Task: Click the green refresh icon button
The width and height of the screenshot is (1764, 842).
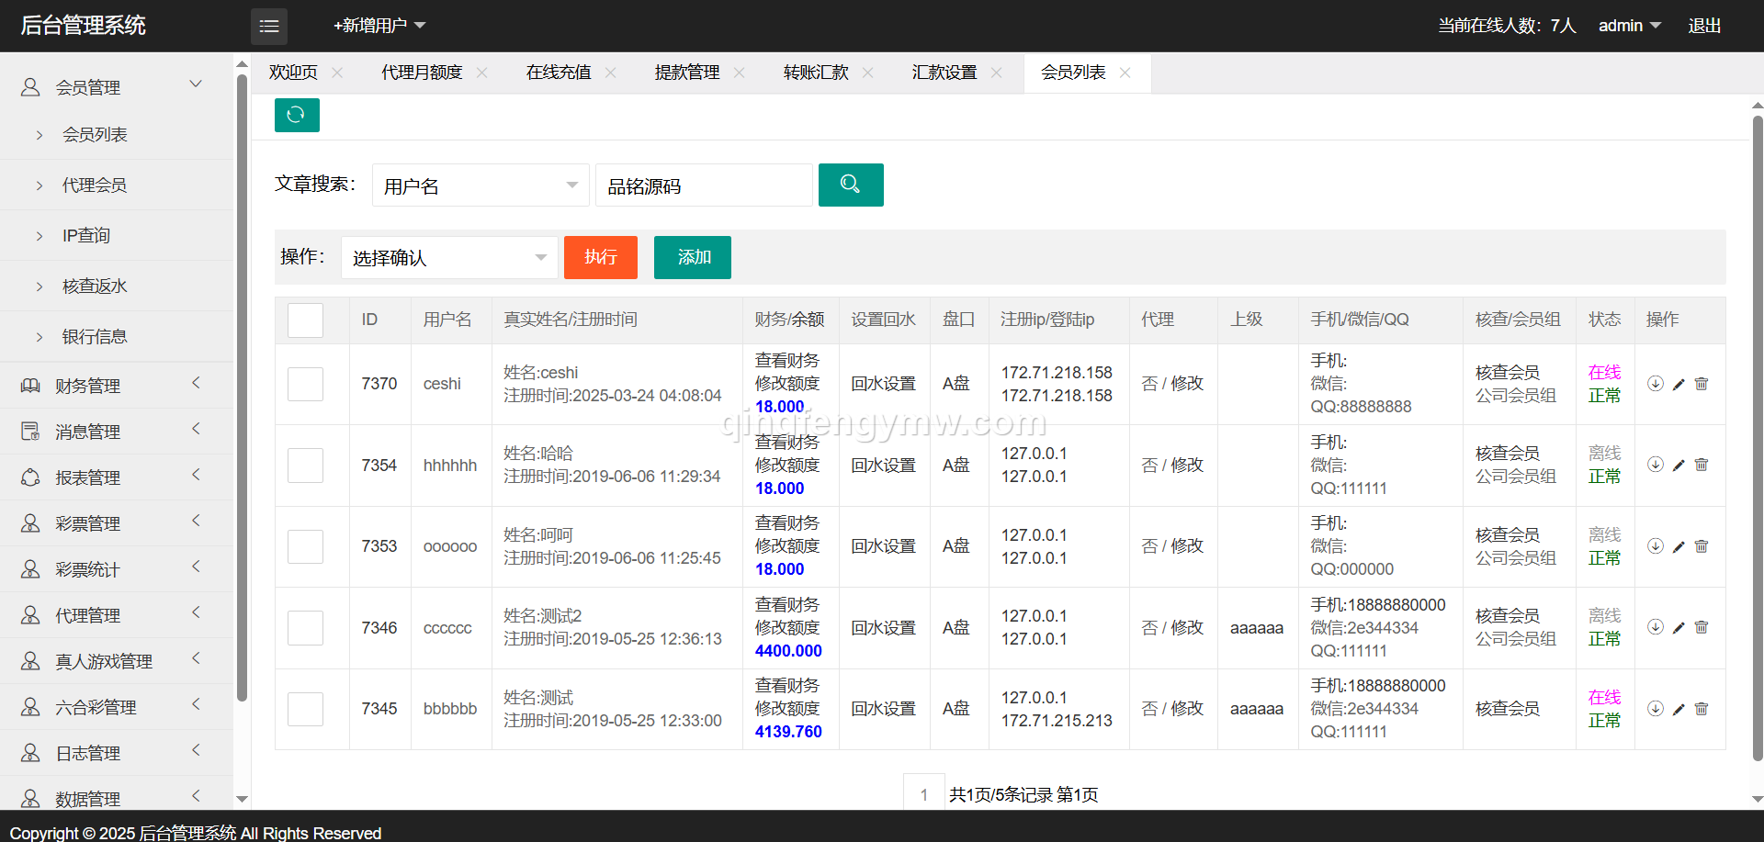Action: tap(296, 115)
